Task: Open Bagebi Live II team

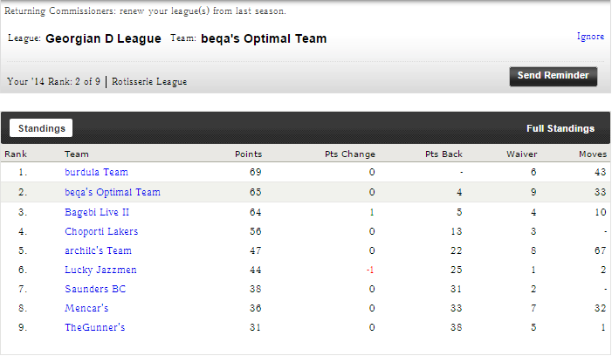Action: [x=97, y=212]
